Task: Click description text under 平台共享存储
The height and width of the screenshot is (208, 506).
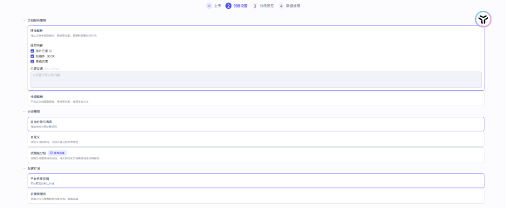Action: (x=42, y=184)
